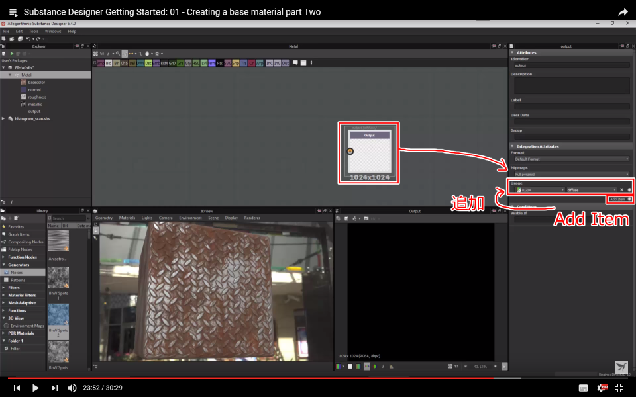Add a comment to the graph
The height and width of the screenshot is (397, 636).
(x=295, y=63)
